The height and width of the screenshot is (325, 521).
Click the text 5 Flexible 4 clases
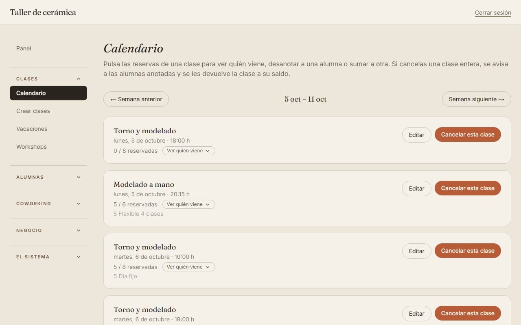pos(138,214)
